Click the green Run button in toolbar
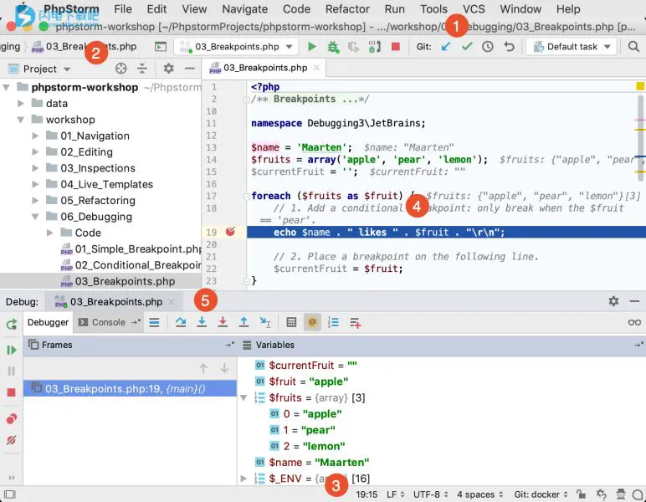Viewport: 646px width, 502px height. 312,47
